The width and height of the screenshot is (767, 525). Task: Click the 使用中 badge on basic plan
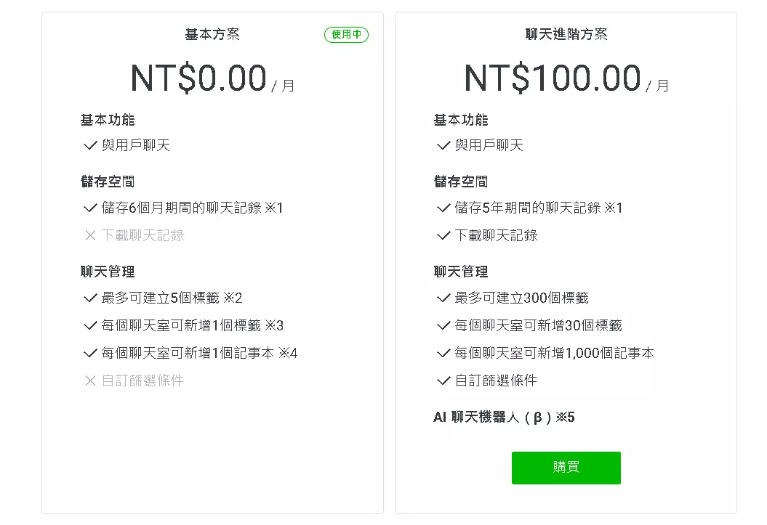point(346,35)
